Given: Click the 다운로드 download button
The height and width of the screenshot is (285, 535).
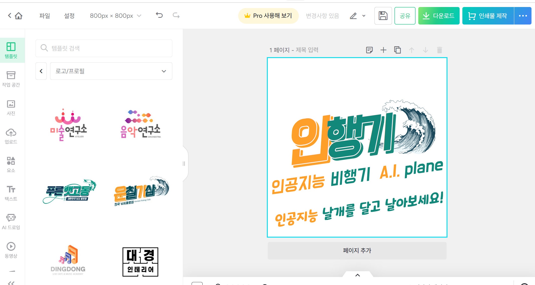Looking at the screenshot, I should [x=439, y=16].
